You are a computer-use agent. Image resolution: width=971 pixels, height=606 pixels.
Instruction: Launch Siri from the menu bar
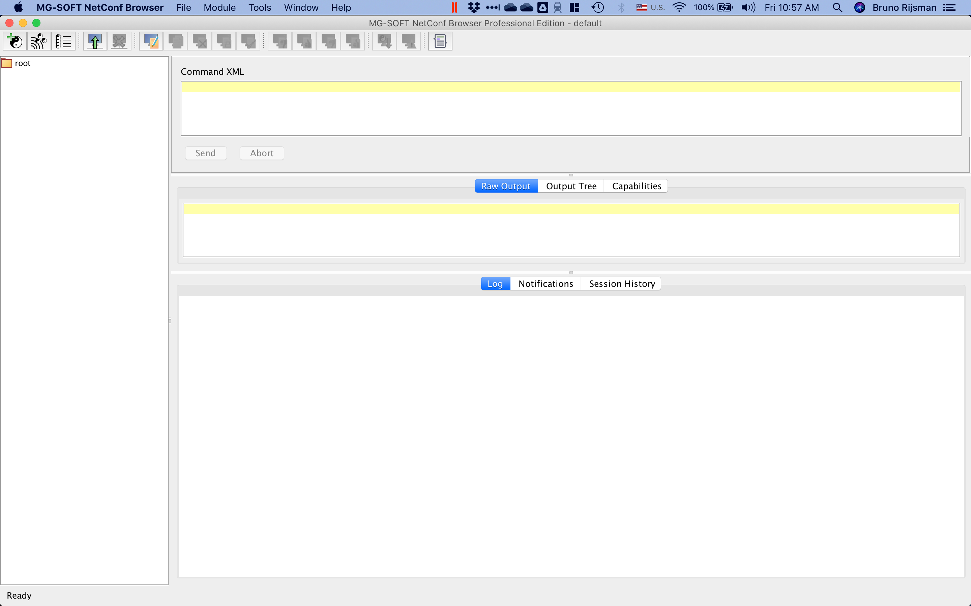click(860, 7)
